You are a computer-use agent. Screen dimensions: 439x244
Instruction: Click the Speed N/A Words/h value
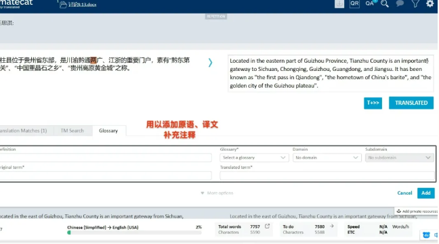coord(394,226)
